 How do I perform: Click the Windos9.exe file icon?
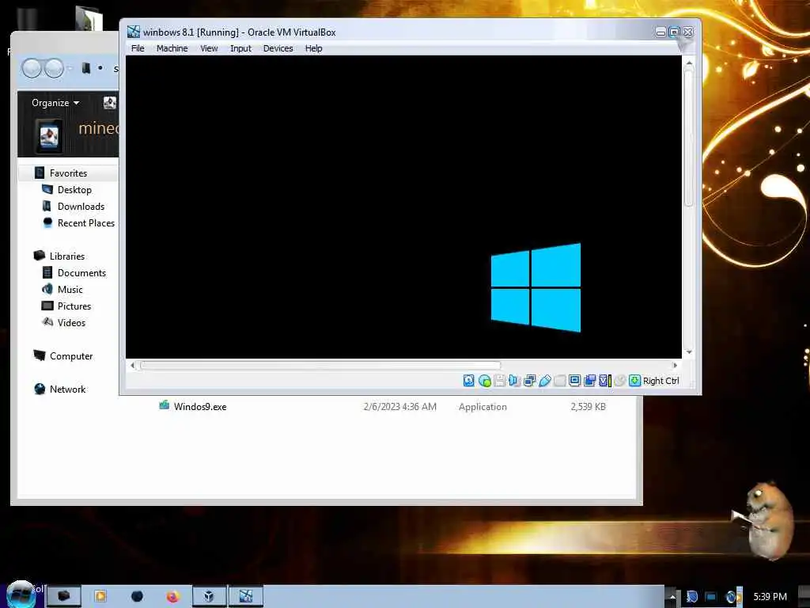point(164,405)
